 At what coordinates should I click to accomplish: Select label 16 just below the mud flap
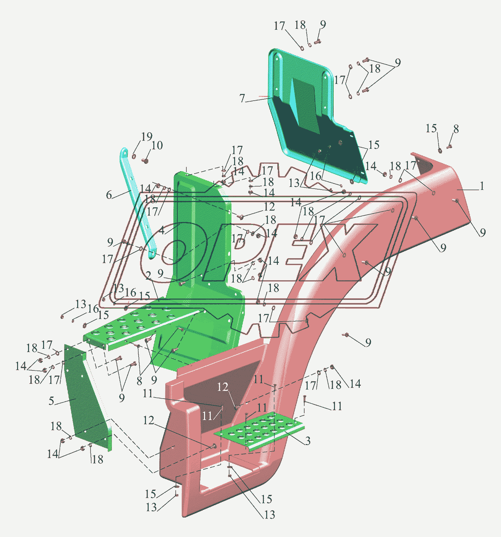[316, 176]
